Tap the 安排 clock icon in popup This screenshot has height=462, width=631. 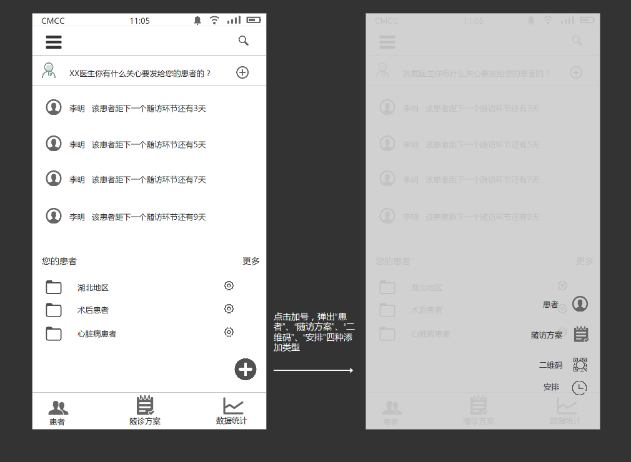point(580,388)
